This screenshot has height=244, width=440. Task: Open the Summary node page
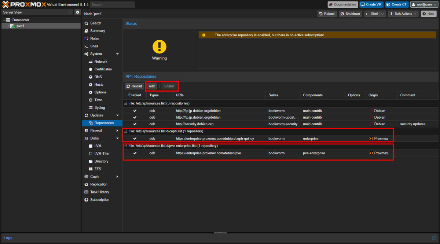[x=102, y=31]
